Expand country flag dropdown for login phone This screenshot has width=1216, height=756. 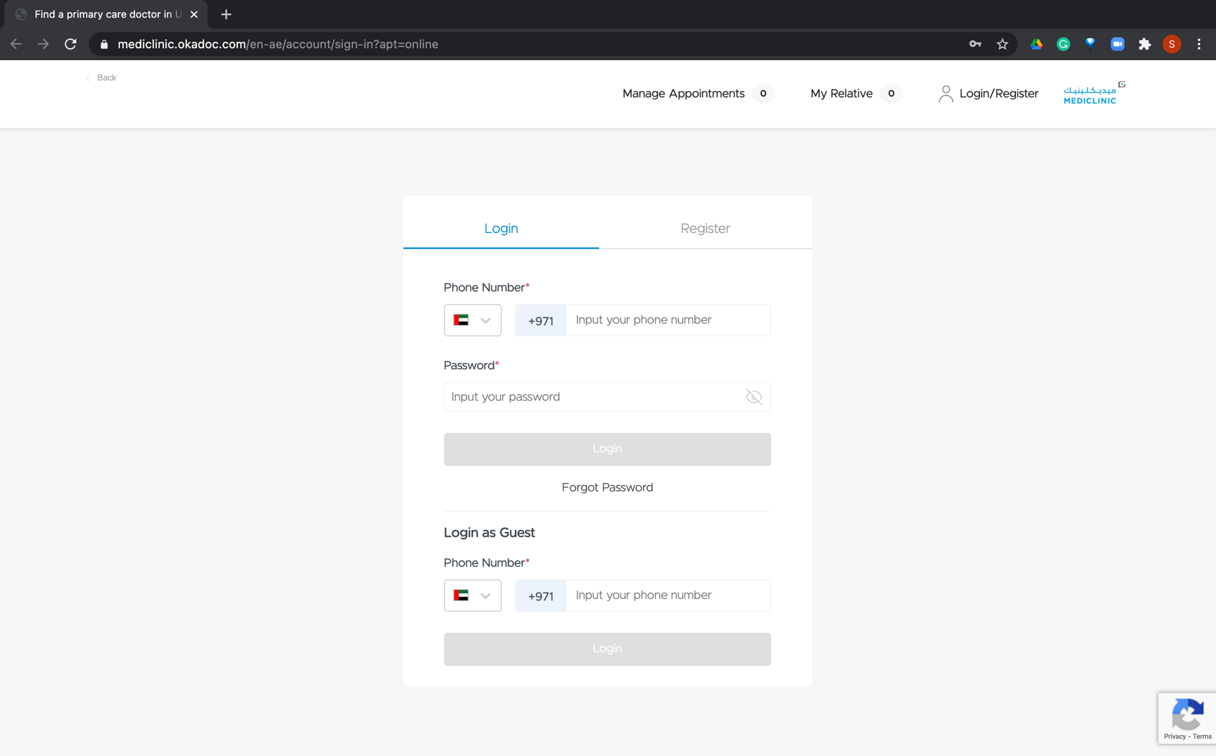472,320
